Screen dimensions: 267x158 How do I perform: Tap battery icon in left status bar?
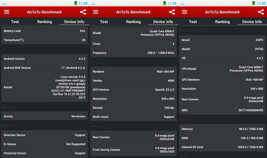pos(76,3)
